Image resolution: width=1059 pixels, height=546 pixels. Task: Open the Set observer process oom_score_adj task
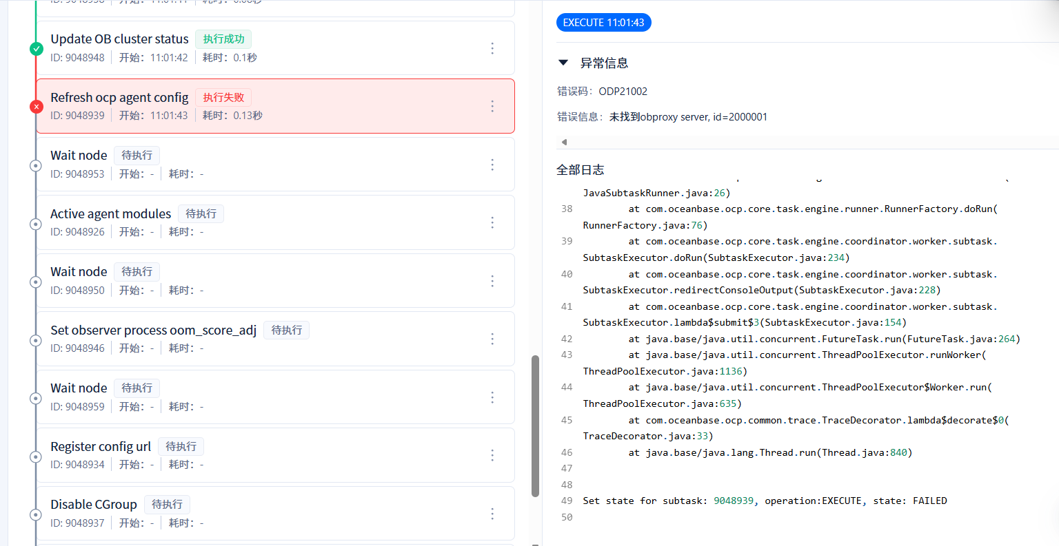(275, 339)
